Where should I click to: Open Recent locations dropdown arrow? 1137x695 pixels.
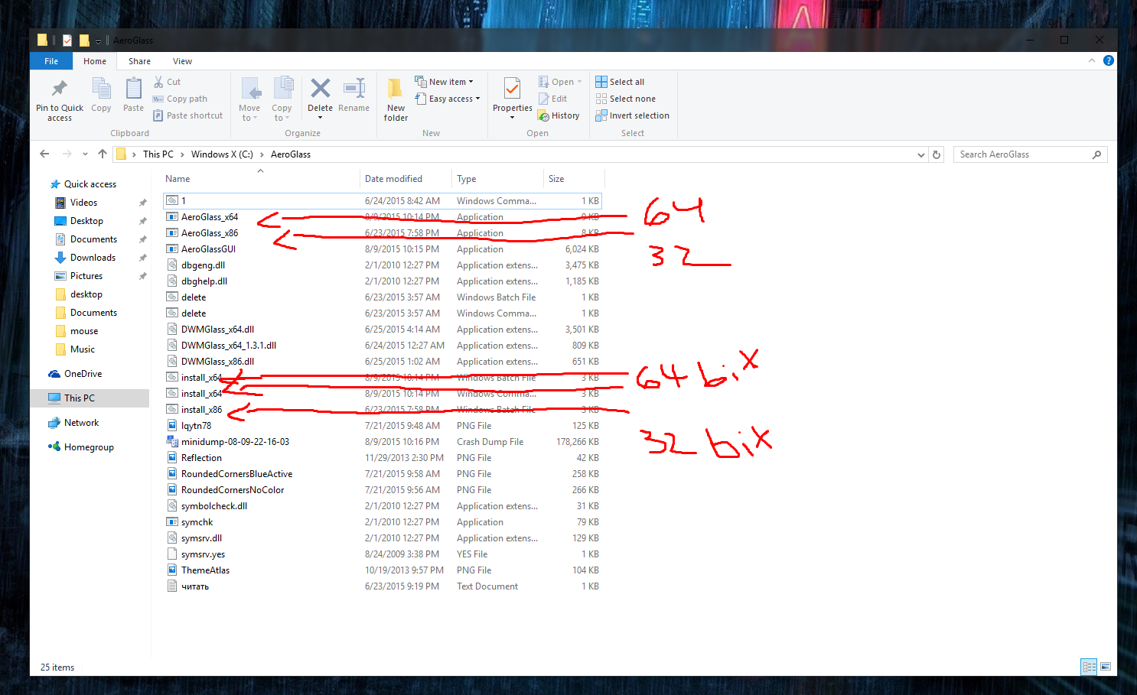(x=85, y=154)
